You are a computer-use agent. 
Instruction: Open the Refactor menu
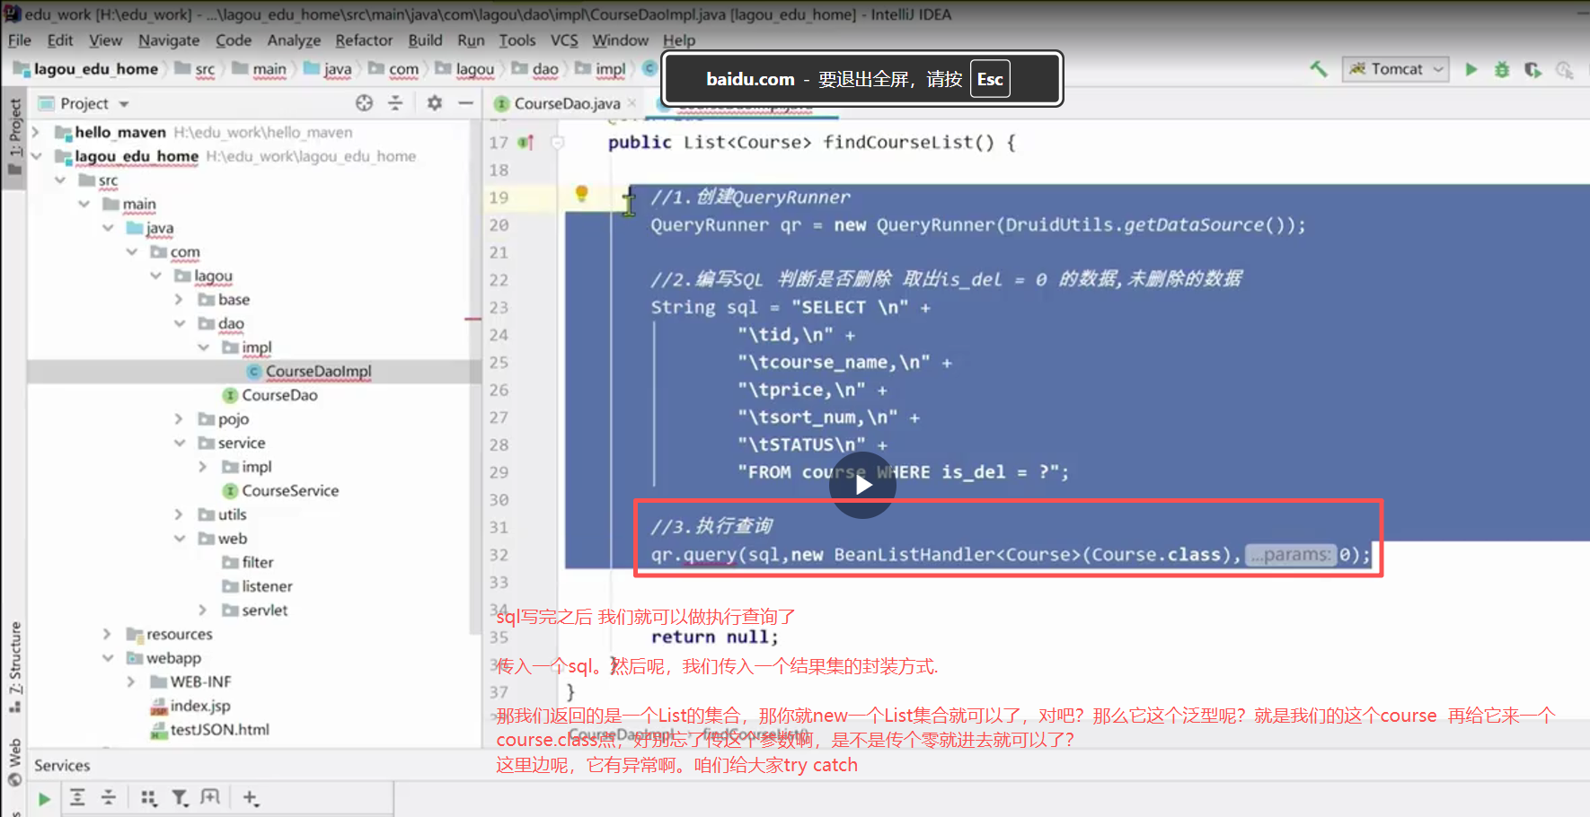364,40
